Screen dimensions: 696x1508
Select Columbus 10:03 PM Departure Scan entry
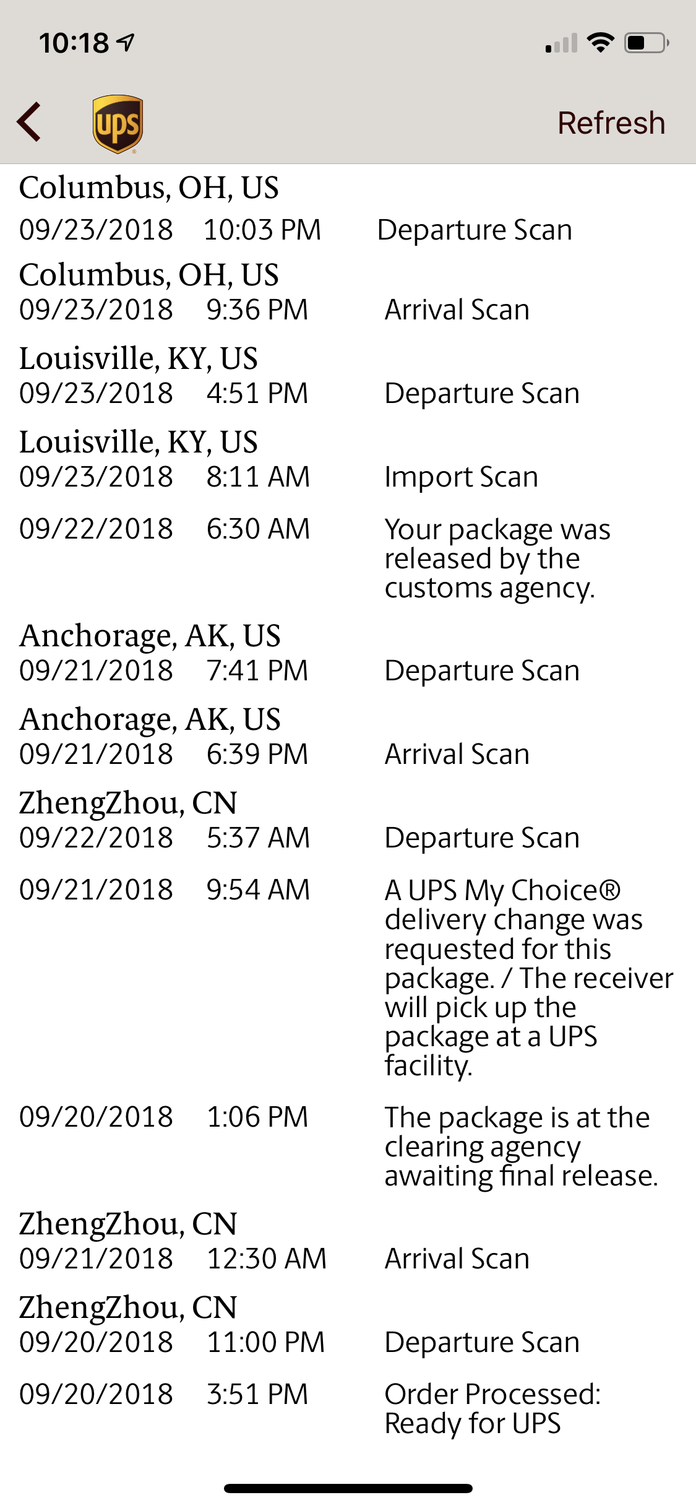(348, 209)
